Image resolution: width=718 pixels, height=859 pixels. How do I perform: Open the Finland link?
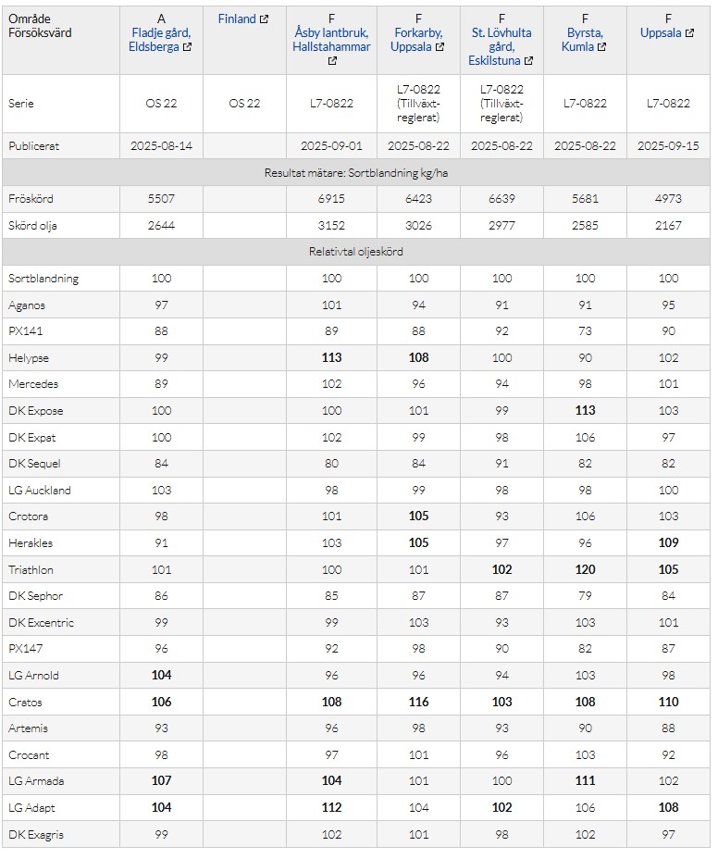(x=237, y=19)
